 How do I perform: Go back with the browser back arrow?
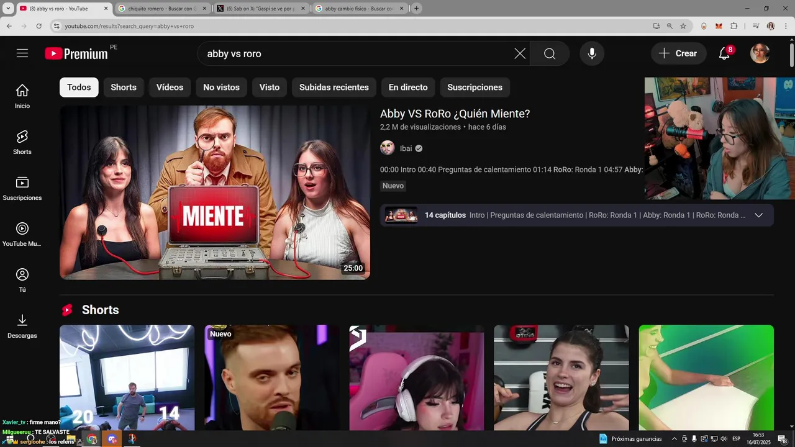9,26
